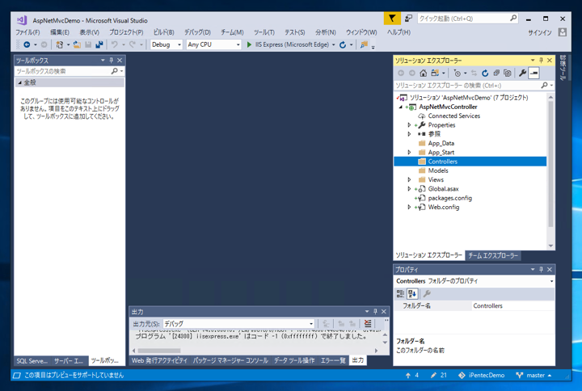Click the account avatar icon next to サインイン

pos(563,32)
